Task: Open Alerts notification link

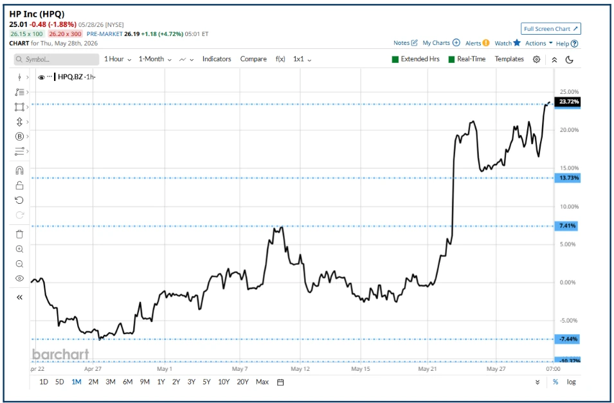Action: tap(477, 43)
